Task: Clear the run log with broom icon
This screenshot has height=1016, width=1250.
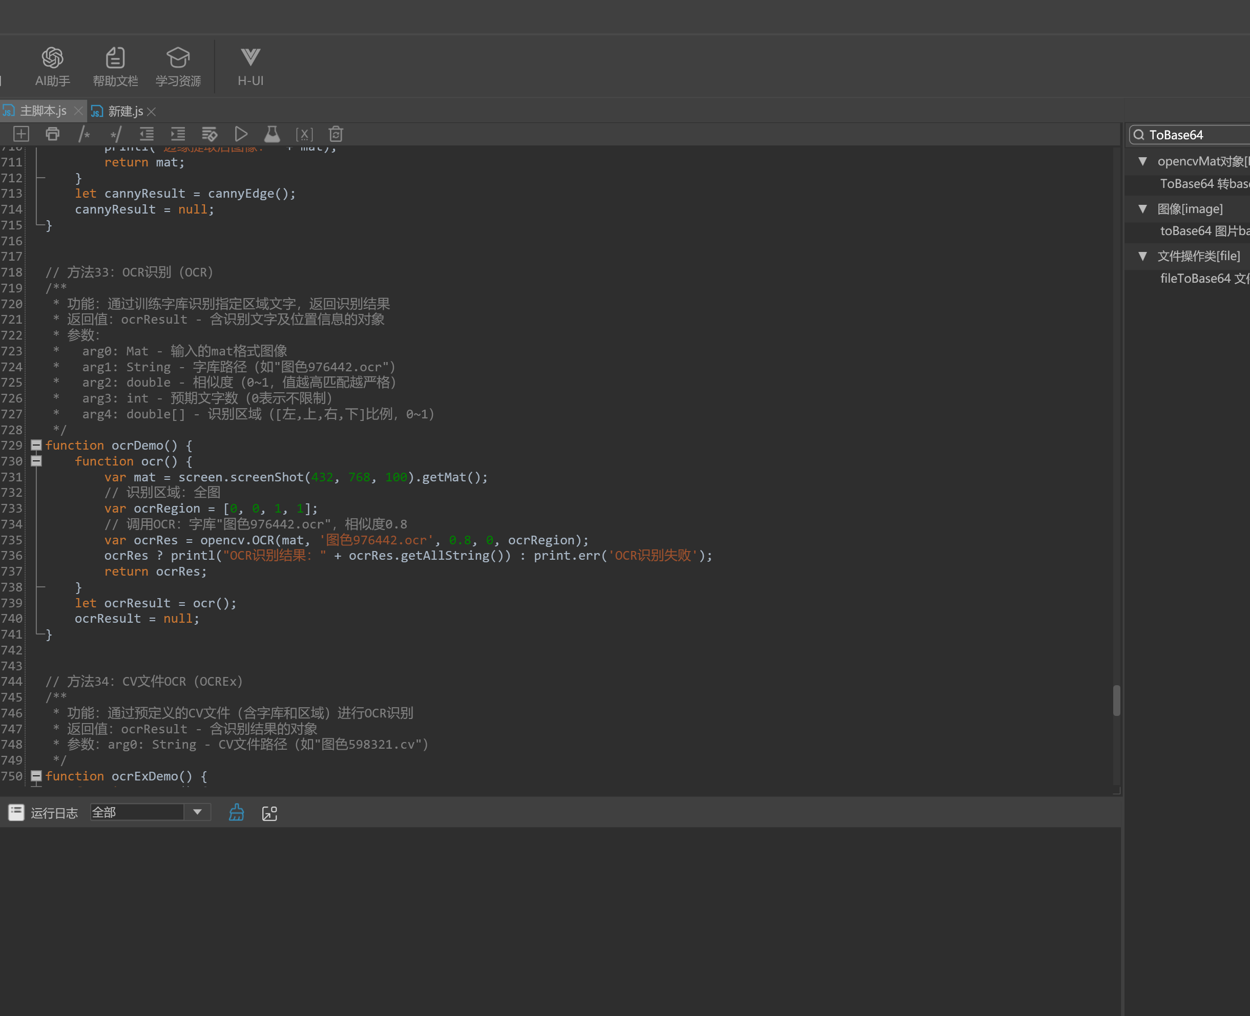Action: 236,812
